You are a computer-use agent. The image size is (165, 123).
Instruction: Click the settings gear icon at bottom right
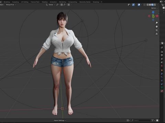(157, 120)
